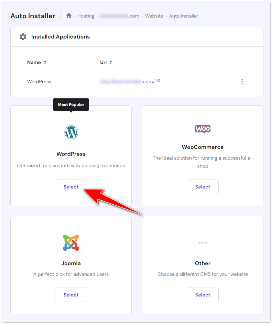Click the home icon in breadcrumb
Screen dimensions: 272x324
click(68, 15)
